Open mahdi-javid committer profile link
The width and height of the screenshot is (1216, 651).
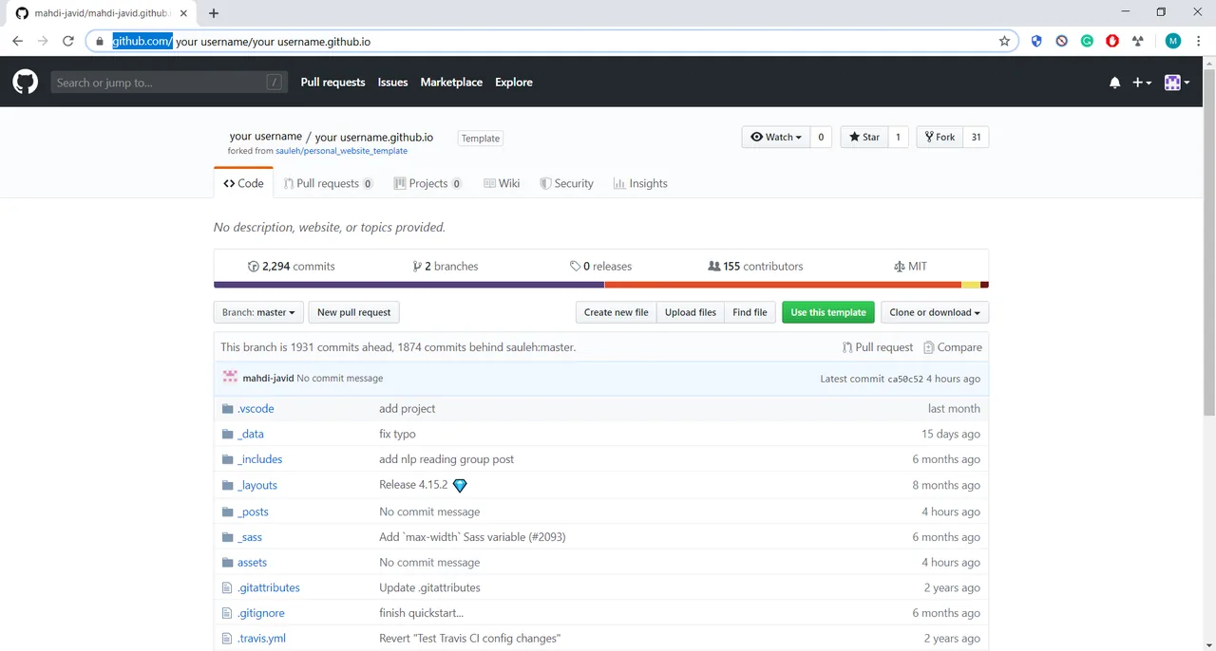click(268, 378)
